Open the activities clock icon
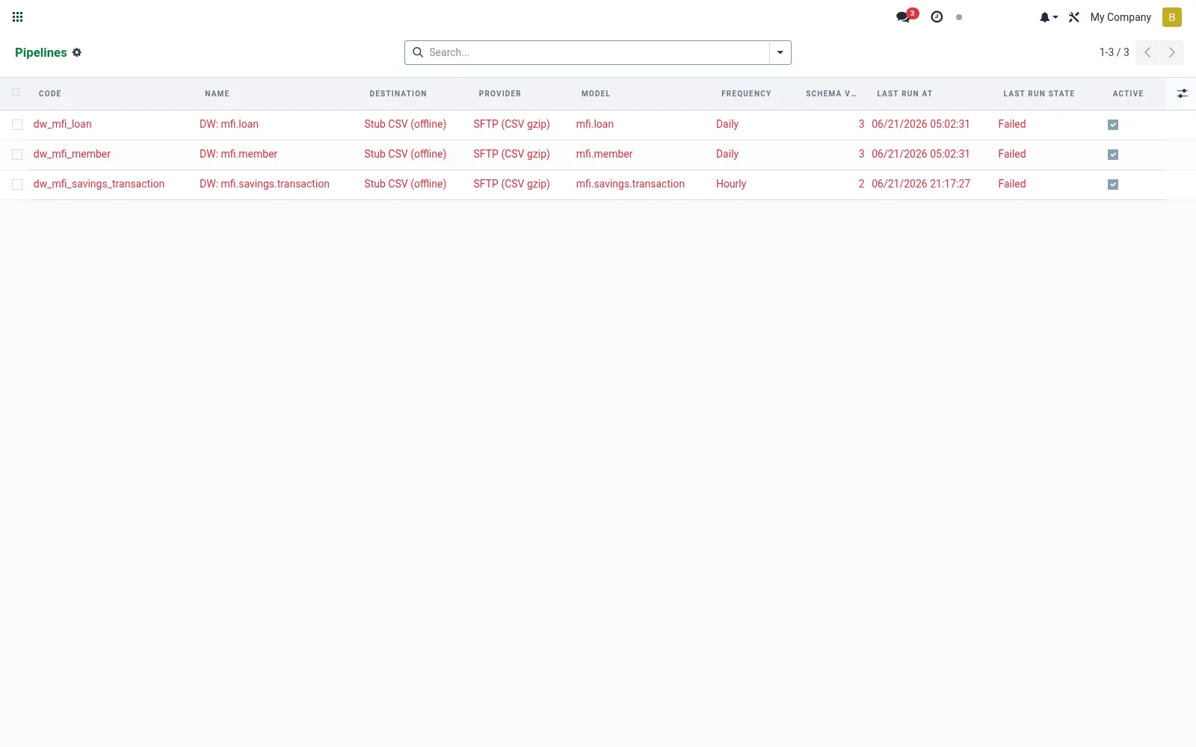Image resolution: width=1196 pixels, height=747 pixels. (x=937, y=16)
